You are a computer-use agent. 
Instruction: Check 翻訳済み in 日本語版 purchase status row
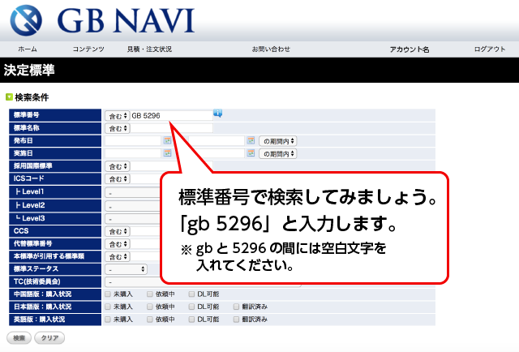[x=236, y=307]
